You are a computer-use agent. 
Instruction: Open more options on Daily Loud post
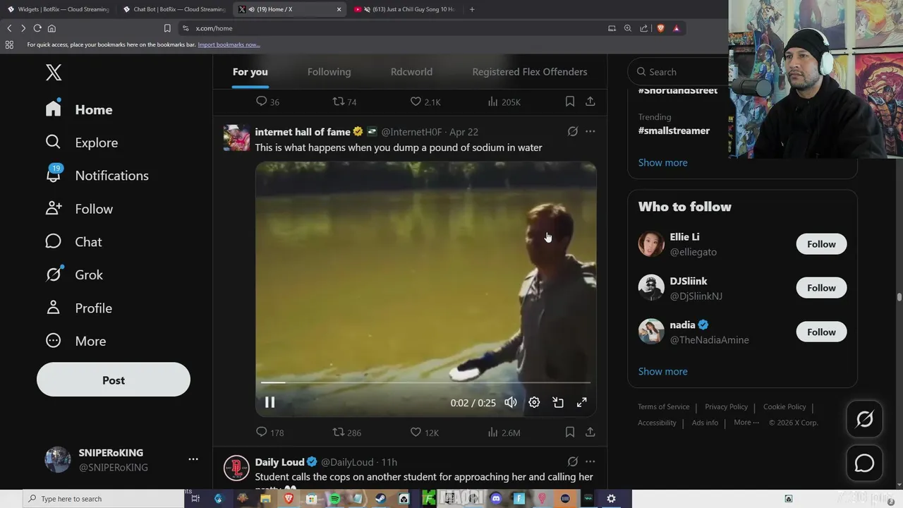(x=590, y=461)
